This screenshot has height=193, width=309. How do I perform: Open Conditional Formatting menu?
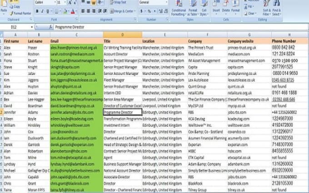179,8
